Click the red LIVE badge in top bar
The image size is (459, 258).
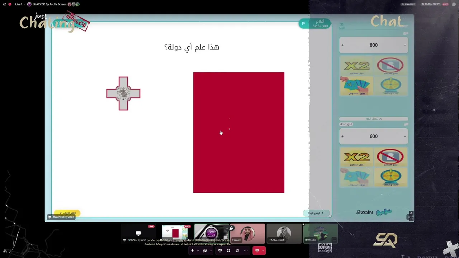pos(445,4)
